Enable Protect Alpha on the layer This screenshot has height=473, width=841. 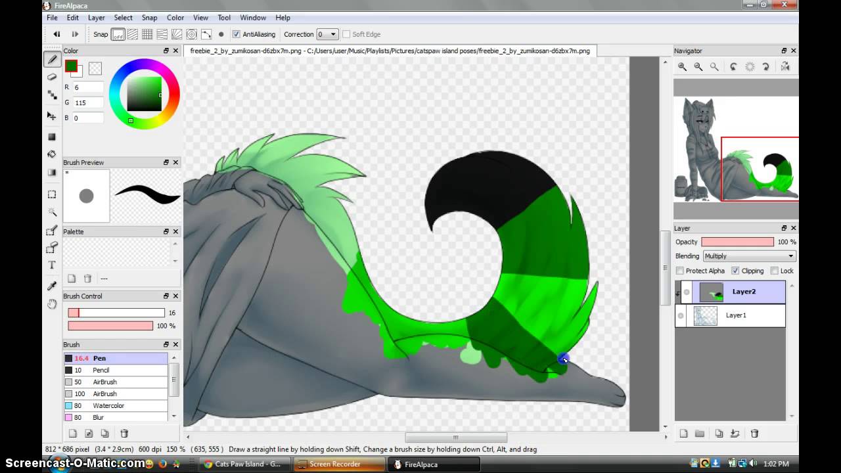(x=680, y=271)
